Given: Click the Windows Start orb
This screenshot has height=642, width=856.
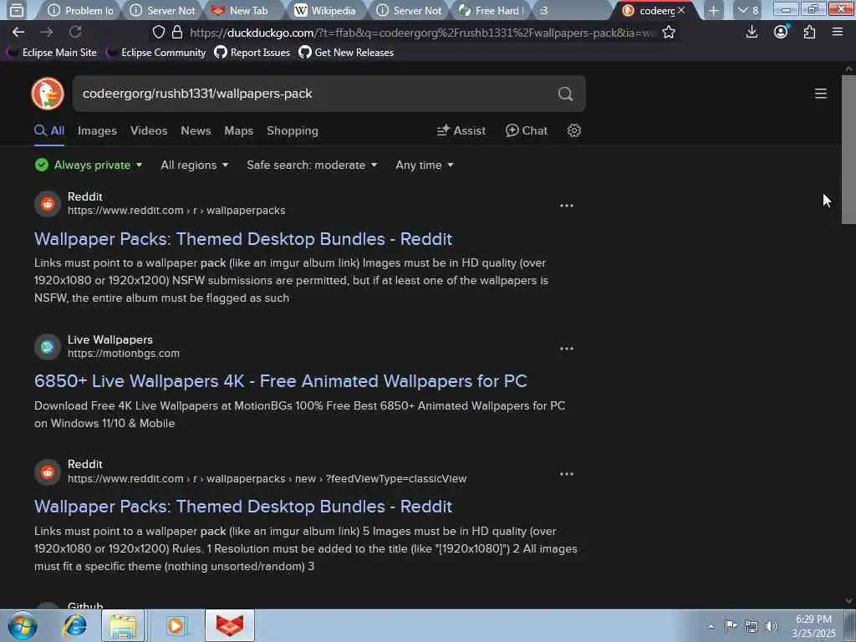Looking at the screenshot, I should [23, 625].
